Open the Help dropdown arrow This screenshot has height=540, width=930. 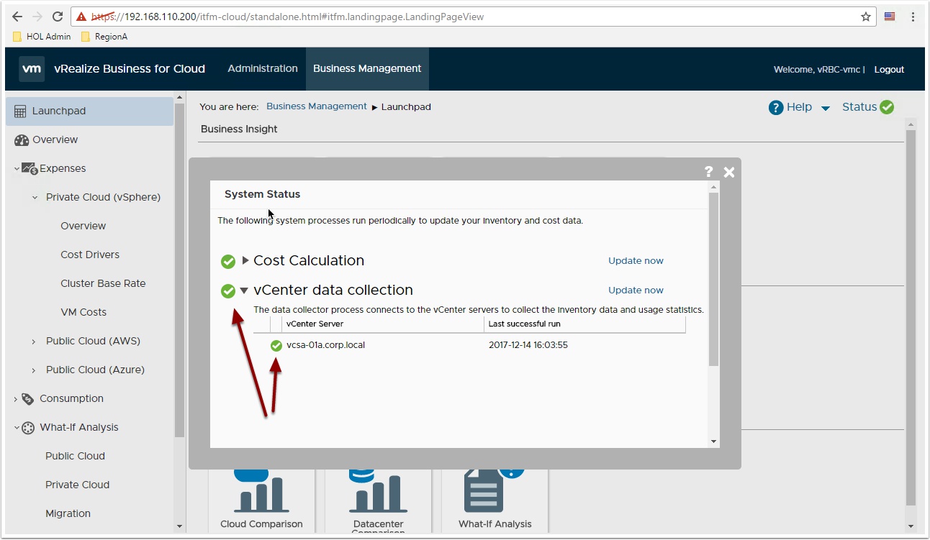[x=826, y=108]
